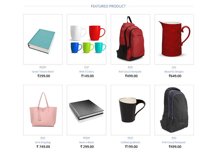
Task: Click the black book product image
Action: click(86, 110)
